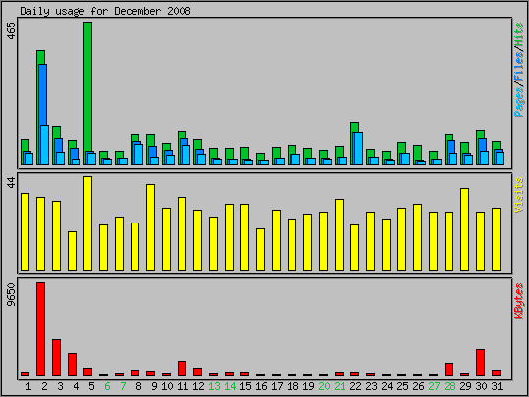529x397 pixels.
Task: Click the yellow Visits bar for day 9
Action: (x=150, y=227)
